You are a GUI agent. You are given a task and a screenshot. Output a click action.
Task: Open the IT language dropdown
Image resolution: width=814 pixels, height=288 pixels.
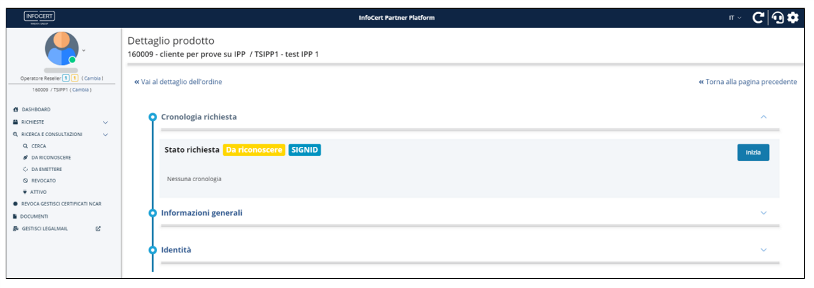pyautogui.click(x=735, y=18)
